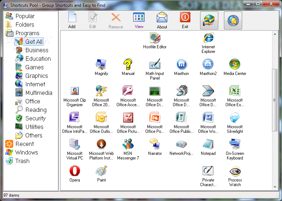
Task: Click the scrollbar up arrow
Action: (x=275, y=34)
